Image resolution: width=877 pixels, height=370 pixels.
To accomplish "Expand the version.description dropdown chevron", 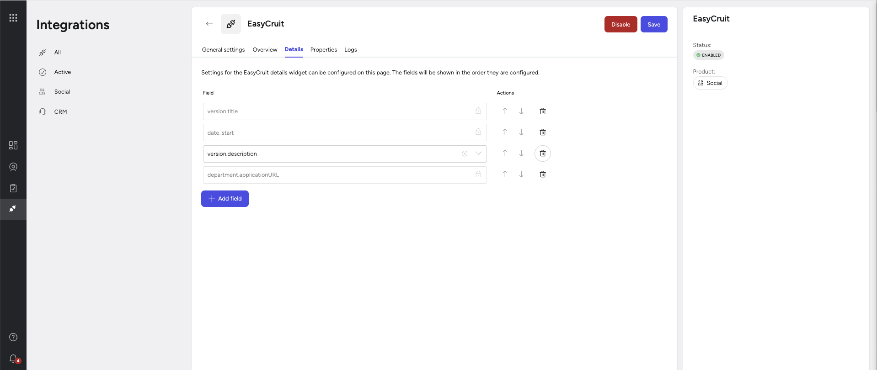I will pos(478,153).
